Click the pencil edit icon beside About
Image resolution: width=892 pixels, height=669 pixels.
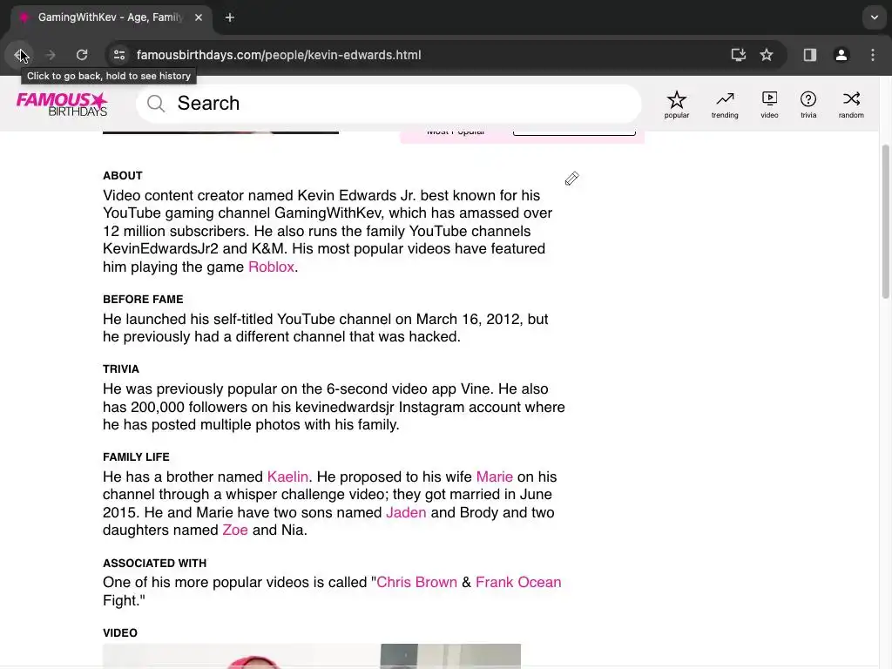[571, 179]
